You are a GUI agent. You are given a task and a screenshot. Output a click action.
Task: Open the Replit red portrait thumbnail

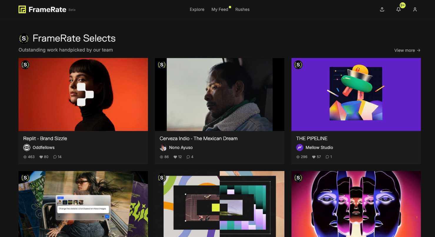(x=83, y=95)
